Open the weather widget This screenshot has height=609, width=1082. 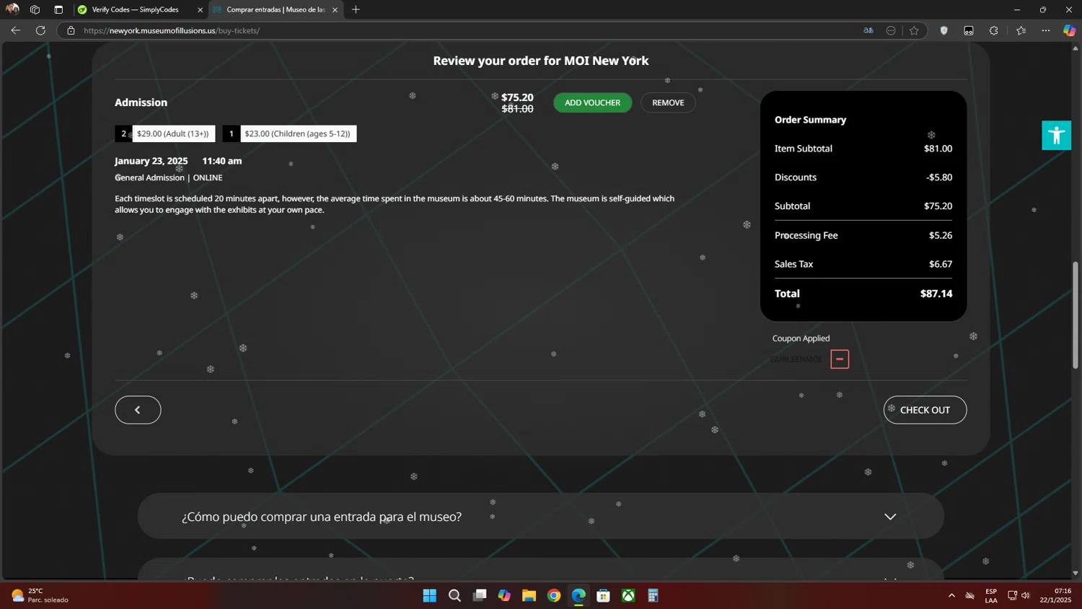(x=40, y=595)
